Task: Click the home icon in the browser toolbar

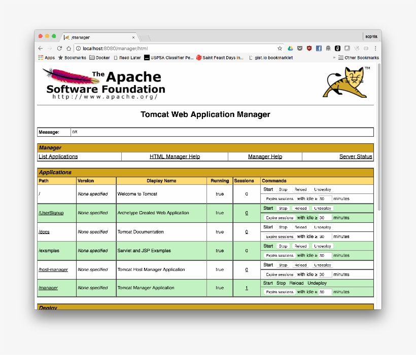Action: 69,48
